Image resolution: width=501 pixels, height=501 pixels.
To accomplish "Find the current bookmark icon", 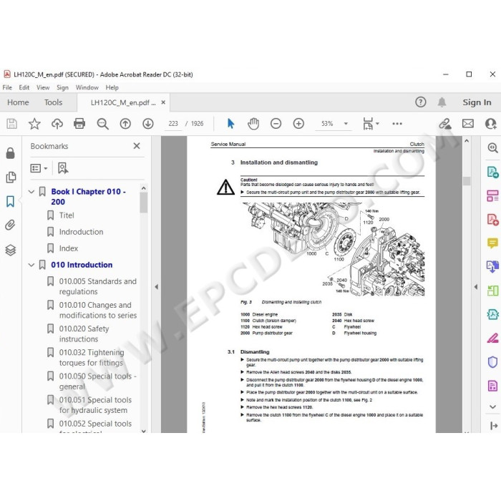I will coord(63,168).
